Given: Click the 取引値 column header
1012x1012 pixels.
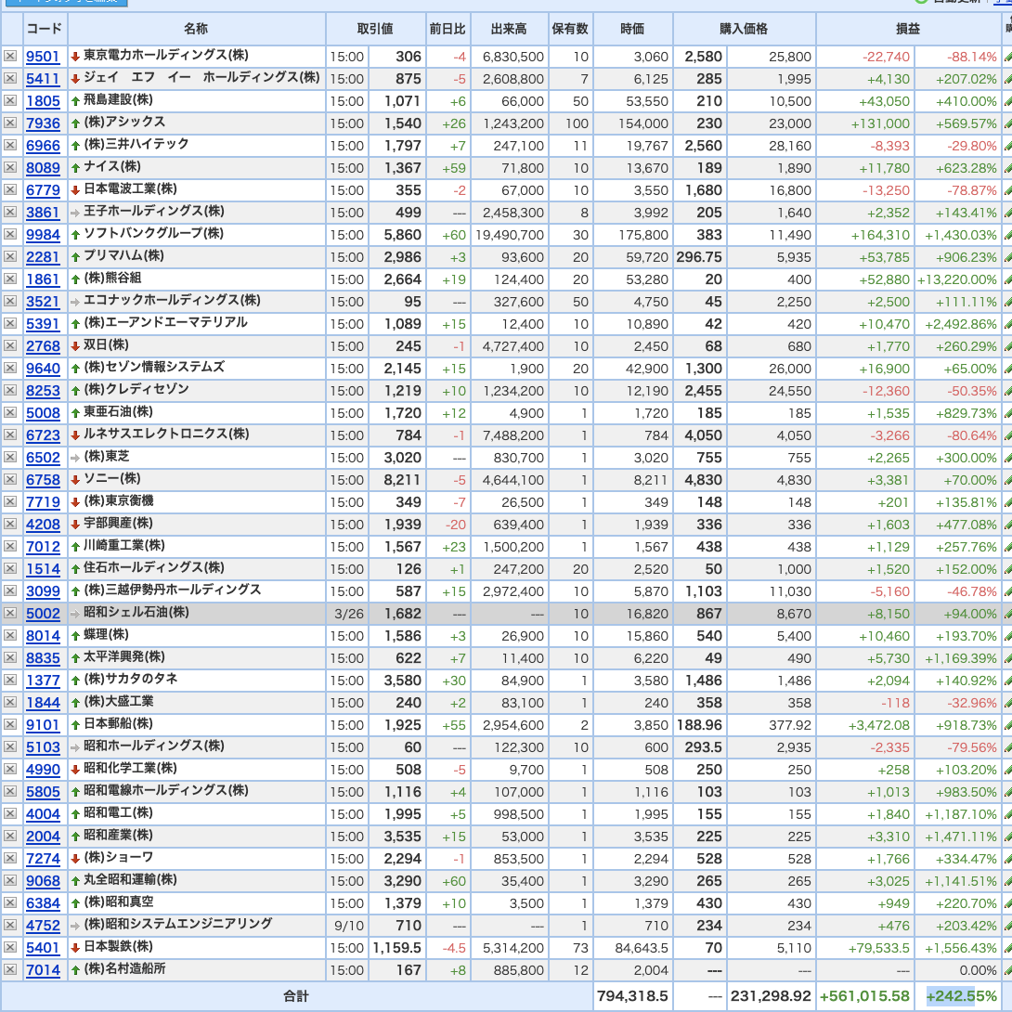Looking at the screenshot, I should click(x=375, y=29).
